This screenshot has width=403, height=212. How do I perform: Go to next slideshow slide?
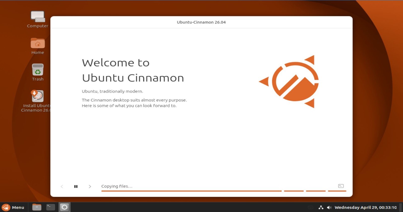[90, 186]
